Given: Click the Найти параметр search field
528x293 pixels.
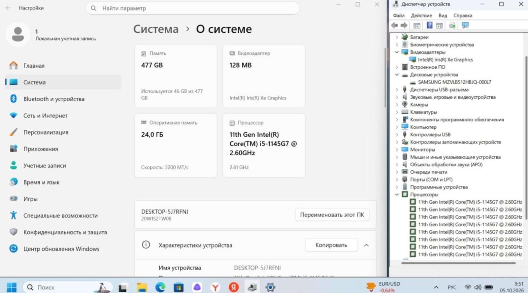Looking at the screenshot, I should 193,8.
